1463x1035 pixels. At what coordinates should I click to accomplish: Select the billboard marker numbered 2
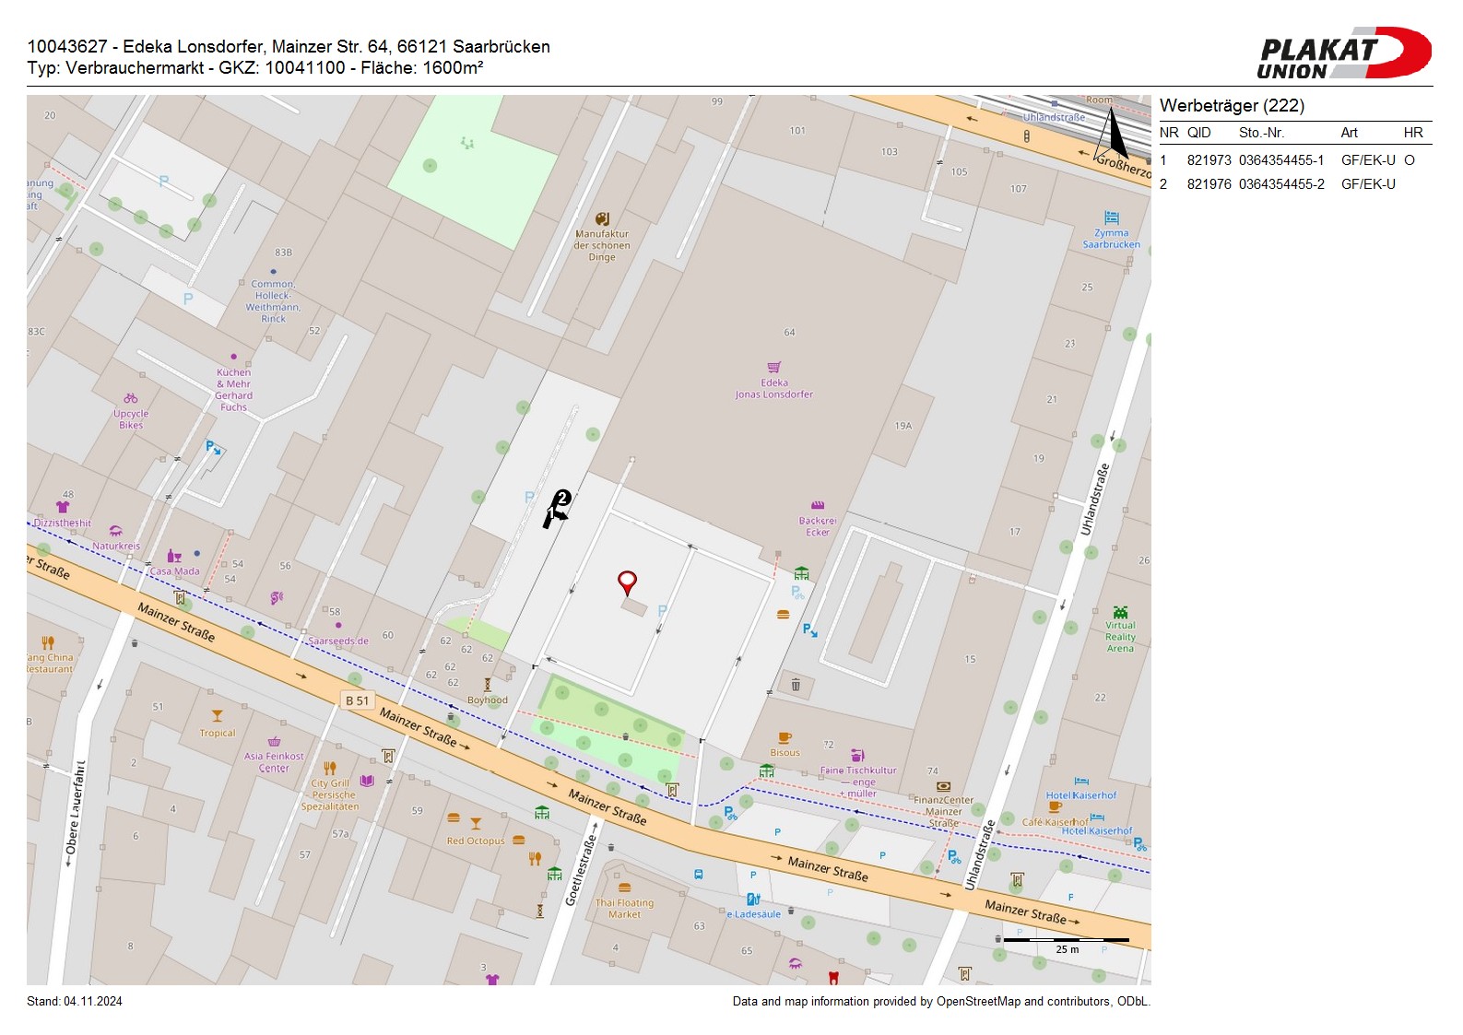(562, 498)
